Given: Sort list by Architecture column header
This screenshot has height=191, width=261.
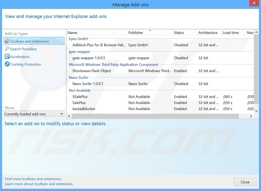Looking at the screenshot, I should [209, 33].
